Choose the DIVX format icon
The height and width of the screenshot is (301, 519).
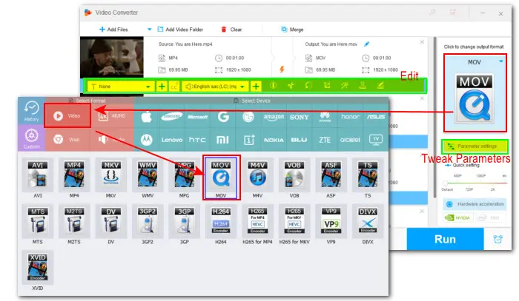pyautogui.click(x=368, y=221)
